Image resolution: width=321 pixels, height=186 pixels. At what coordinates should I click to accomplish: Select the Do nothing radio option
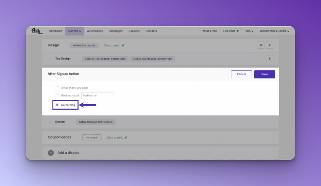57,105
